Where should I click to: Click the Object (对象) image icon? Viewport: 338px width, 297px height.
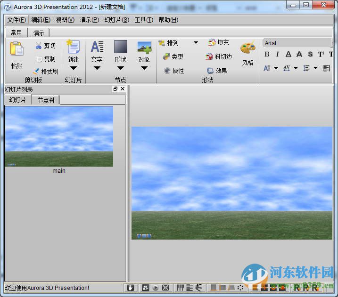pyautogui.click(x=144, y=48)
